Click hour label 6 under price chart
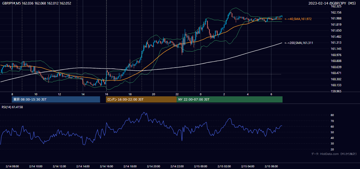The width and height of the screenshot is (360, 169). point(271,94)
